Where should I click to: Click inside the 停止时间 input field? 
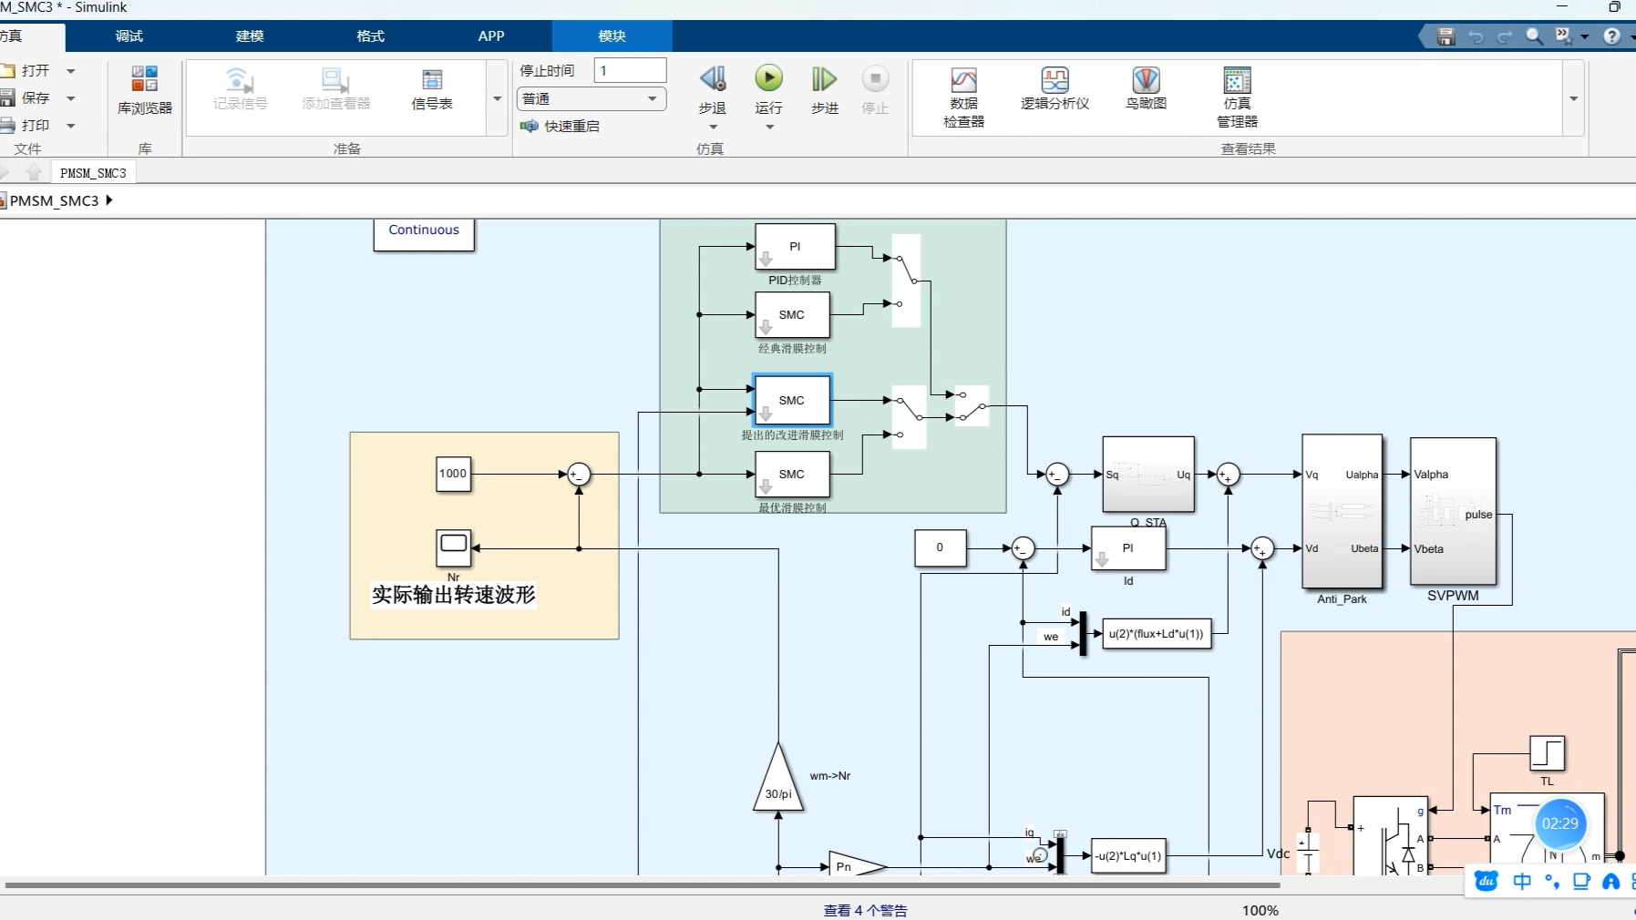point(631,69)
